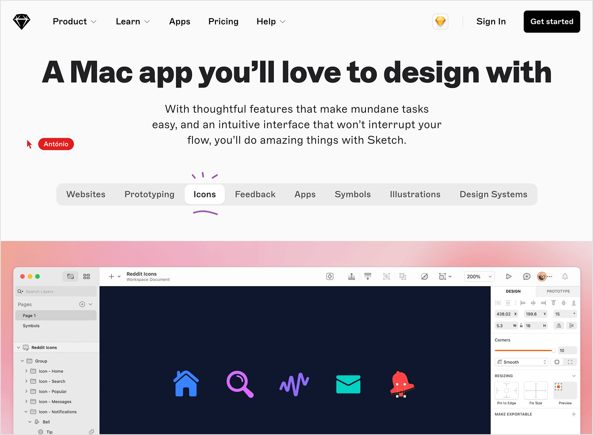Open the notifications bell in toolbar
593x435 pixels.
coord(565,276)
